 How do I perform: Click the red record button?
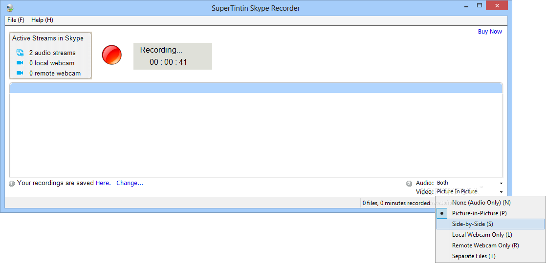click(x=112, y=55)
